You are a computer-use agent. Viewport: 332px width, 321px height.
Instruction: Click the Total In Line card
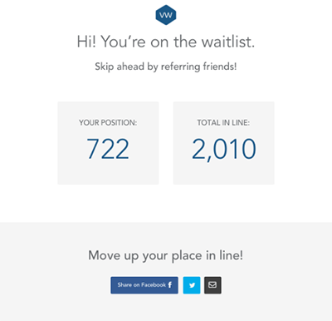point(224,143)
